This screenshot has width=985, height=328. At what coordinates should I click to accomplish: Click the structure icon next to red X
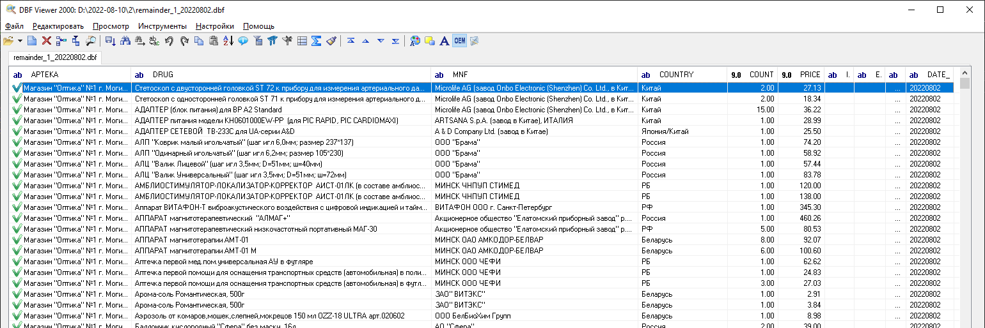coord(61,41)
